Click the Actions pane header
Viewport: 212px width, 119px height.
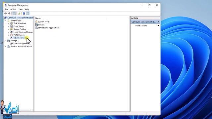coord(145,18)
